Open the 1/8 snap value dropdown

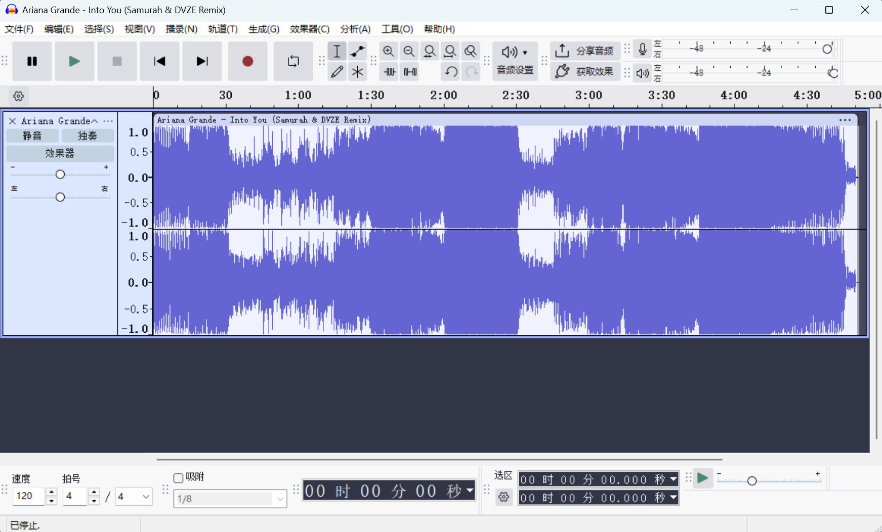coord(230,499)
